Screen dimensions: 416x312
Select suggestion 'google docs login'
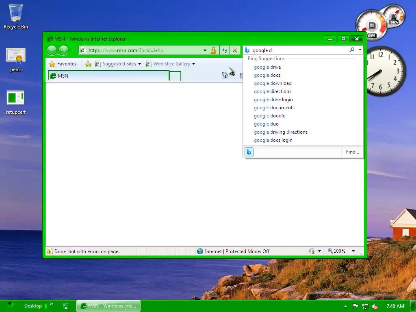coord(273,140)
